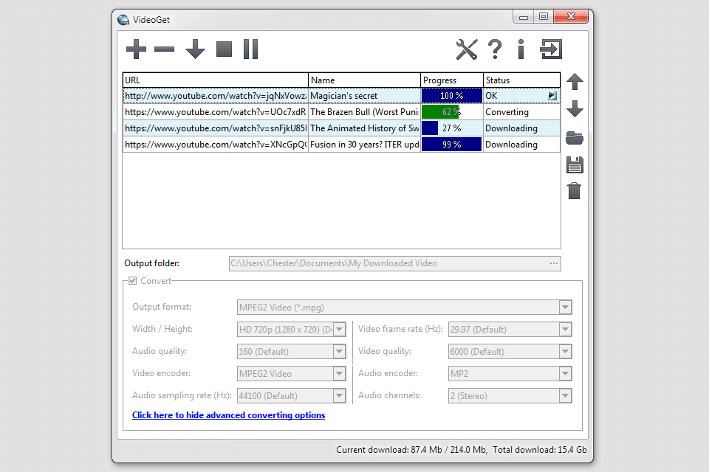Click the hide advanced converting options link
The image size is (709, 472).
tap(228, 415)
